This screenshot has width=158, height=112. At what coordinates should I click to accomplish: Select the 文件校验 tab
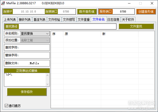pyautogui.click(x=54, y=19)
